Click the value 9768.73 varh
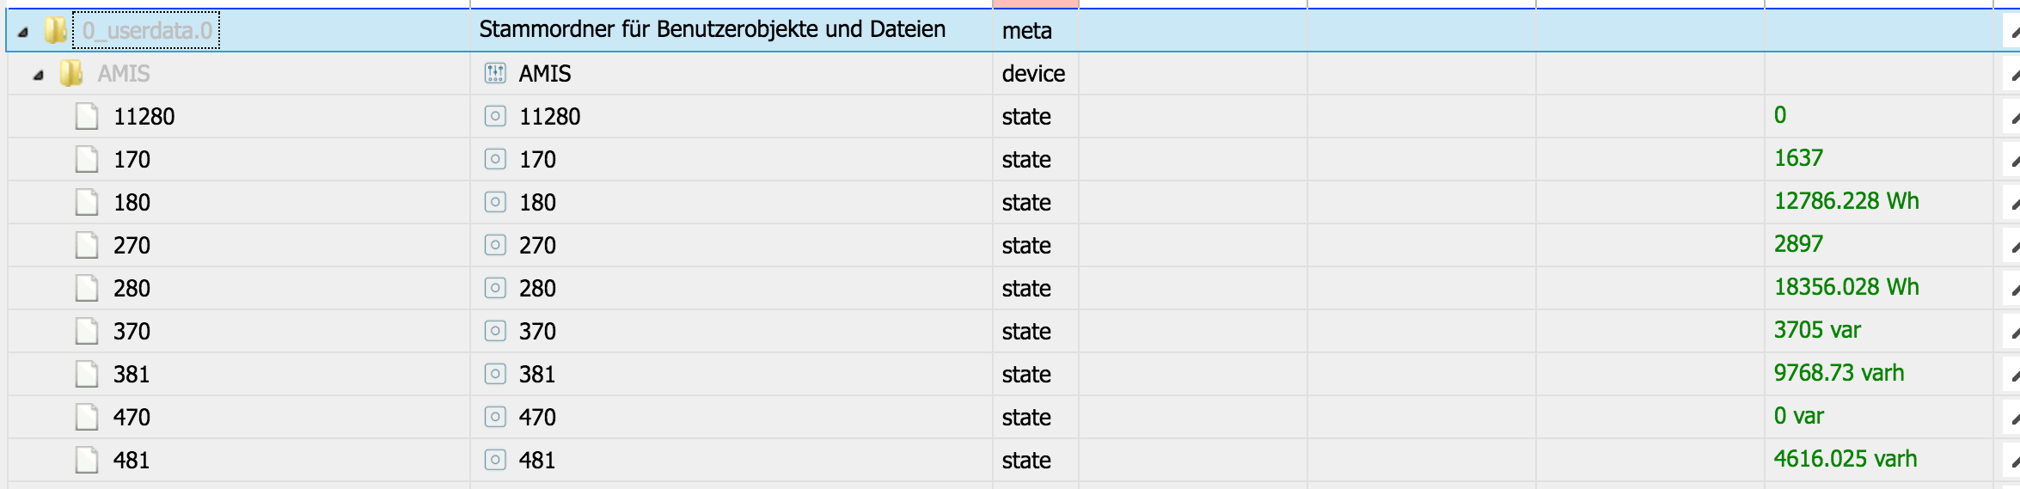The image size is (2020, 489). tap(1839, 373)
